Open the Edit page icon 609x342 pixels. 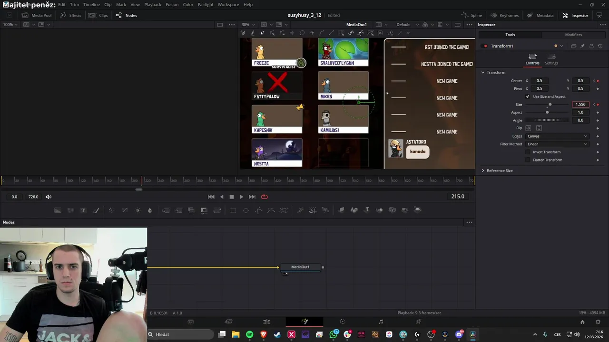coord(266,322)
